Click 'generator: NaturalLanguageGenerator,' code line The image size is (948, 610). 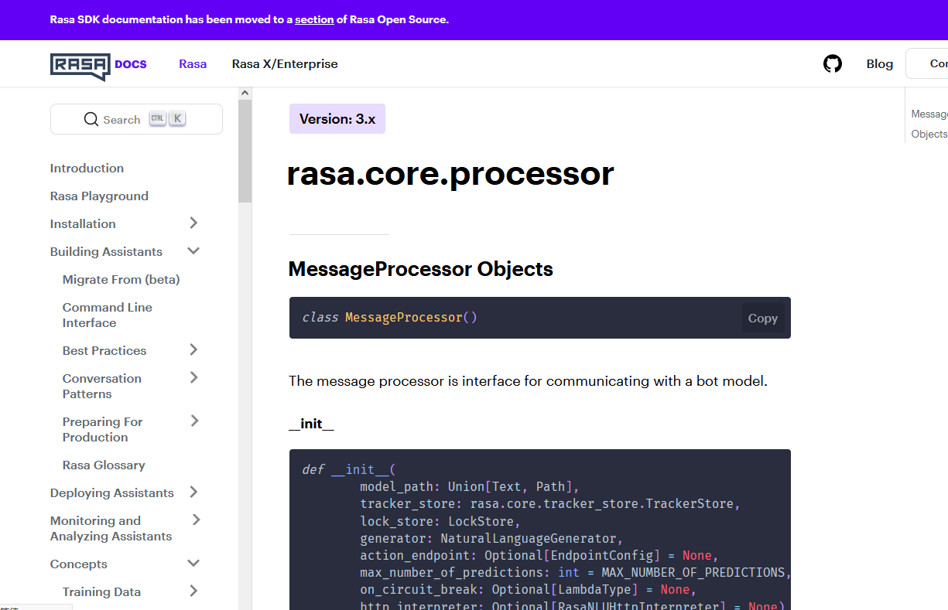pyautogui.click(x=491, y=538)
